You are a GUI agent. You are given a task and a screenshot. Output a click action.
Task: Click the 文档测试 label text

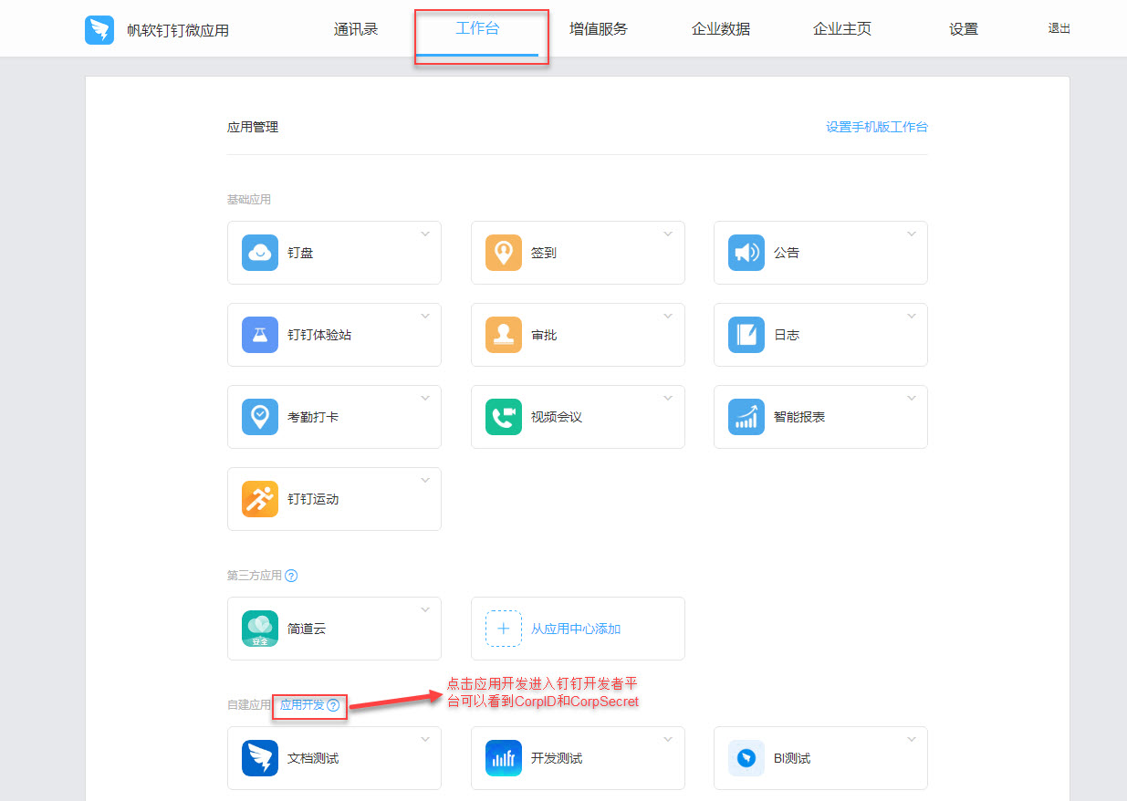(x=313, y=758)
